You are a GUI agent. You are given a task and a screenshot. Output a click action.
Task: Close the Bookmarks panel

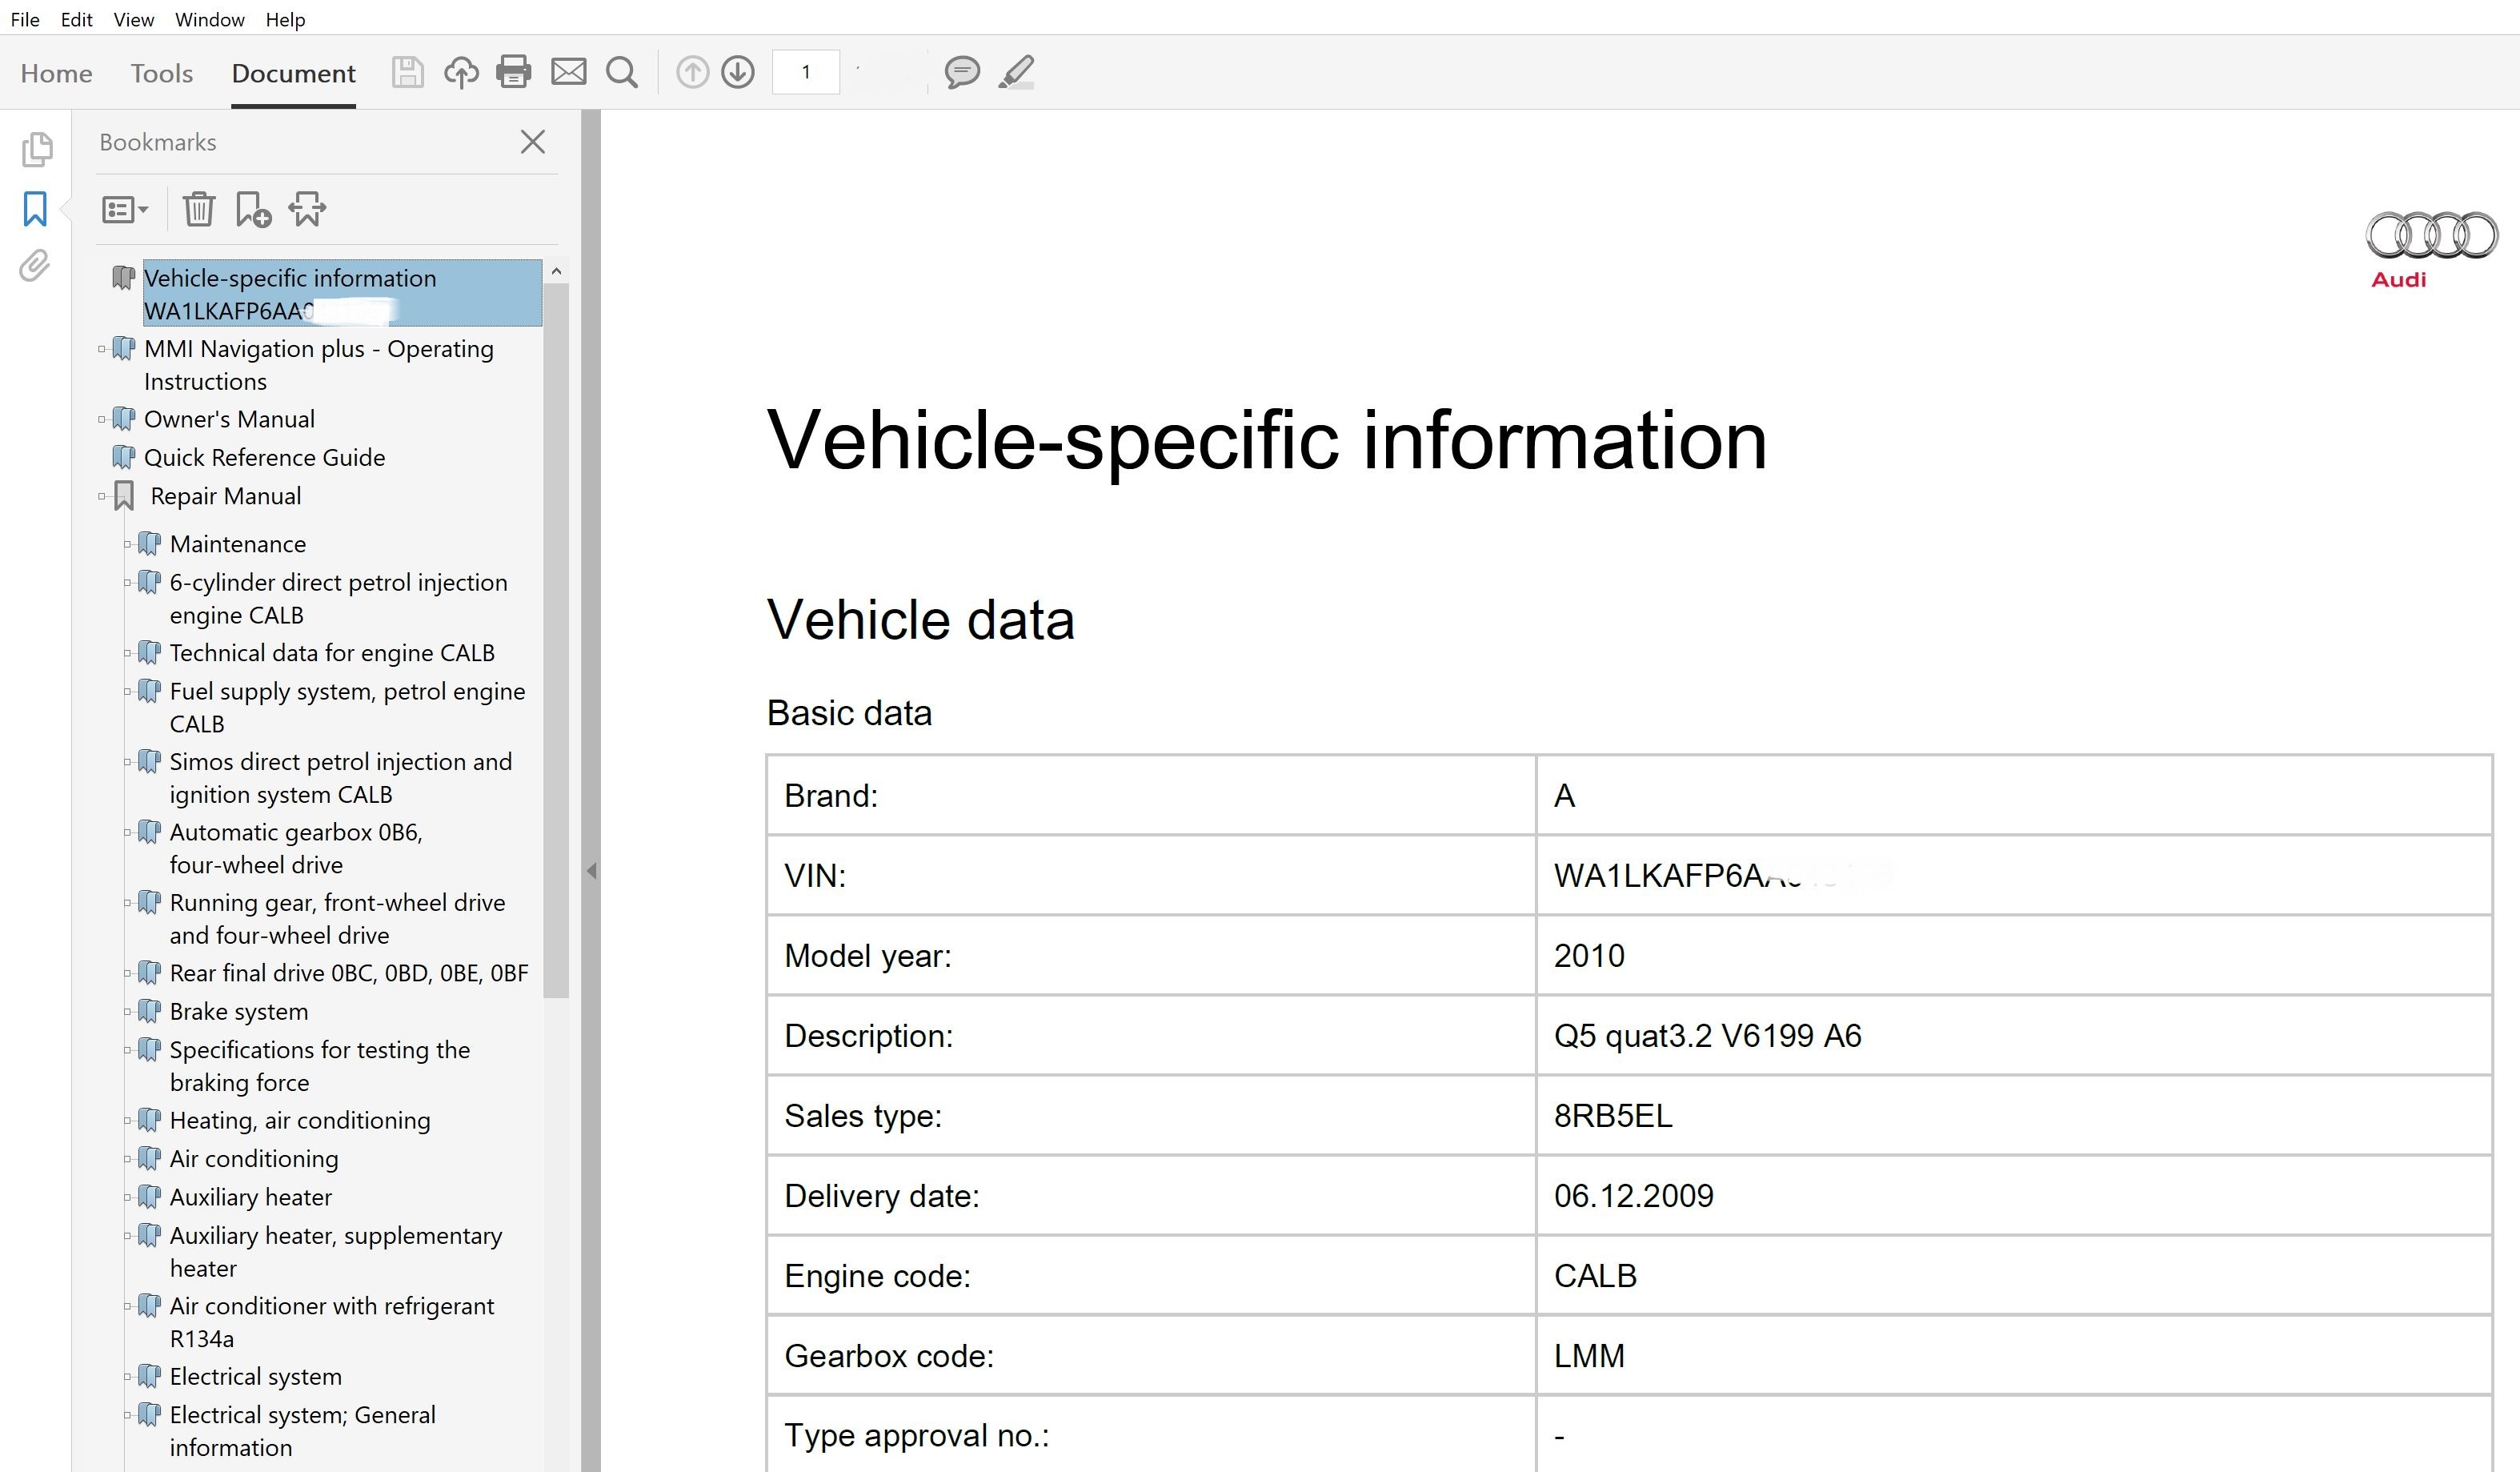tap(532, 142)
